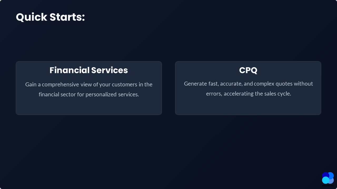Click the pale blue bottom-right logo circle

coord(331,181)
